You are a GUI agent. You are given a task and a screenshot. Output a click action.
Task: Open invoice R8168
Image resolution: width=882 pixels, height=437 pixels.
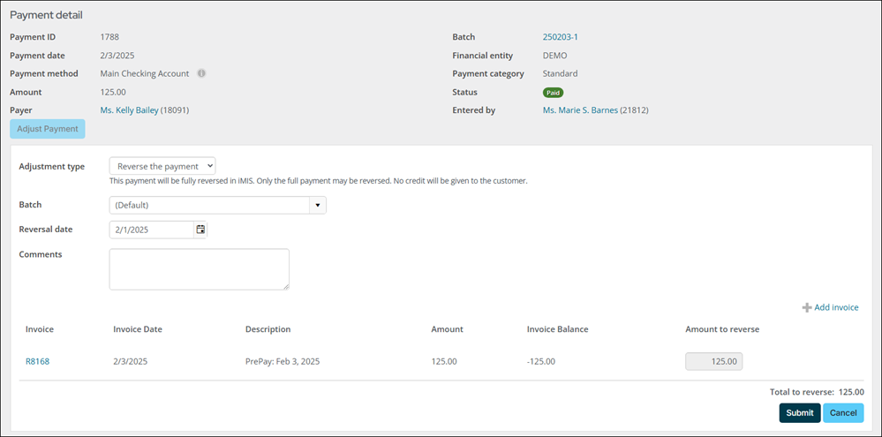[38, 362]
